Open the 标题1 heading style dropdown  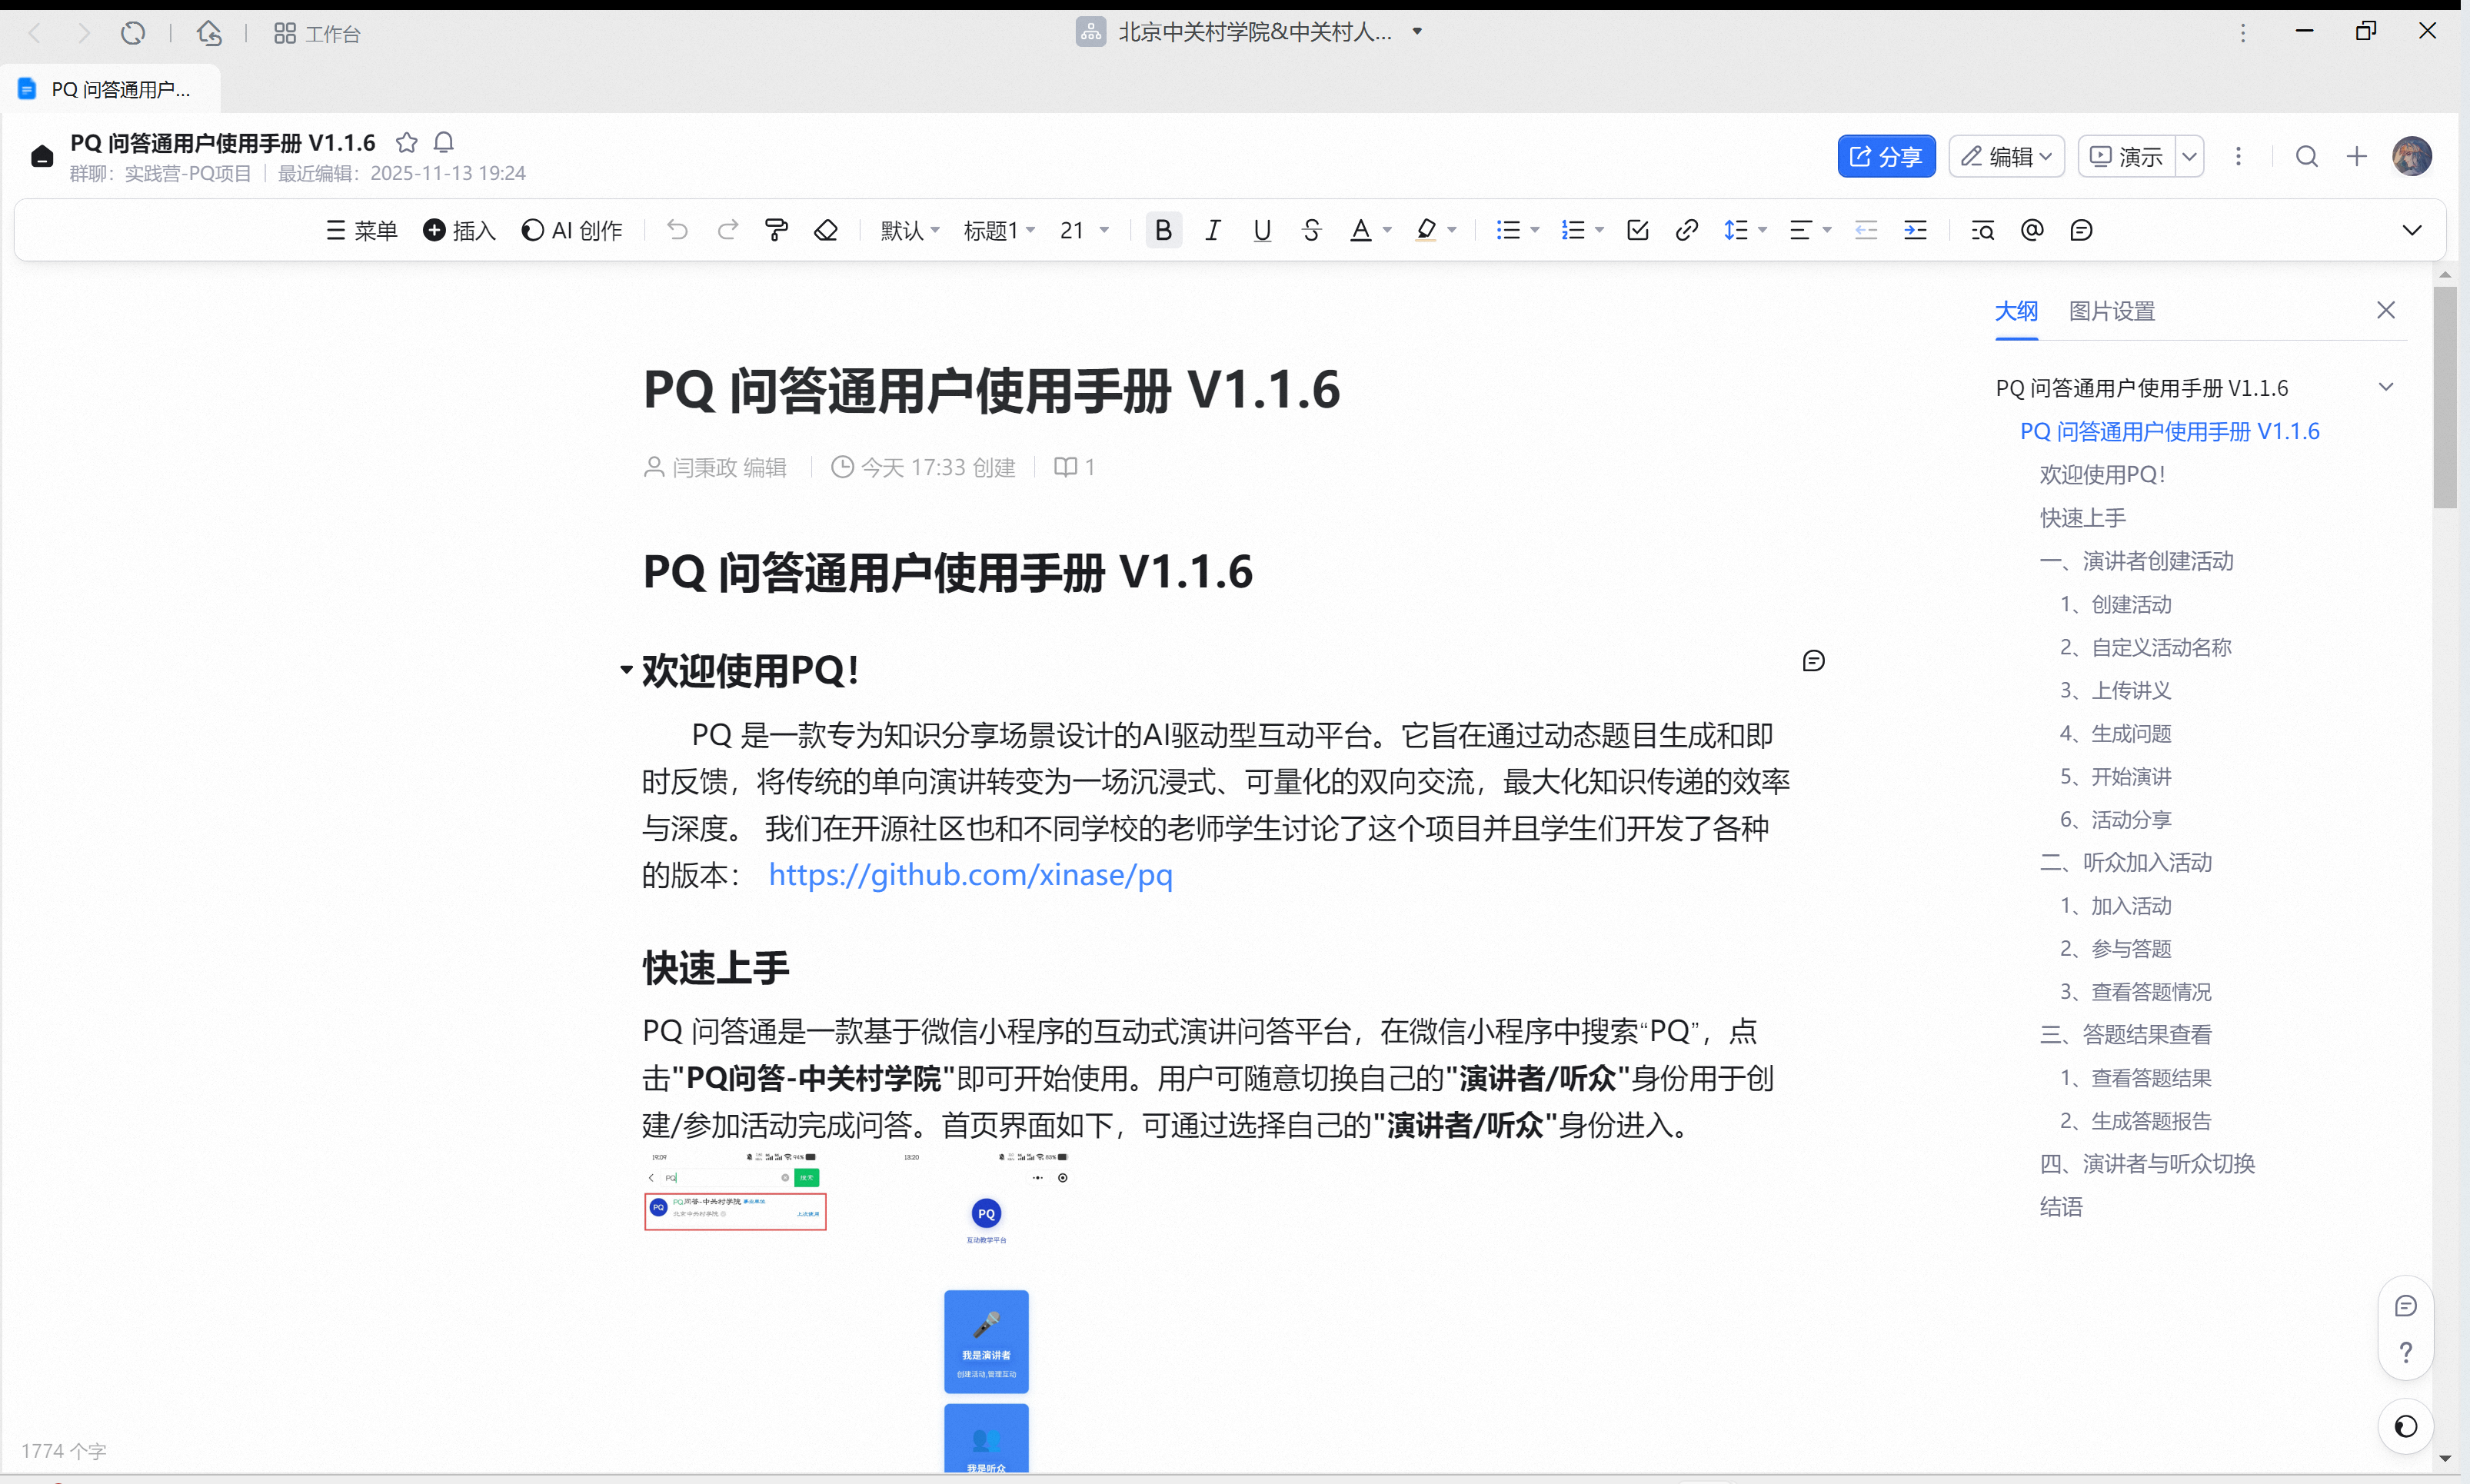click(998, 231)
